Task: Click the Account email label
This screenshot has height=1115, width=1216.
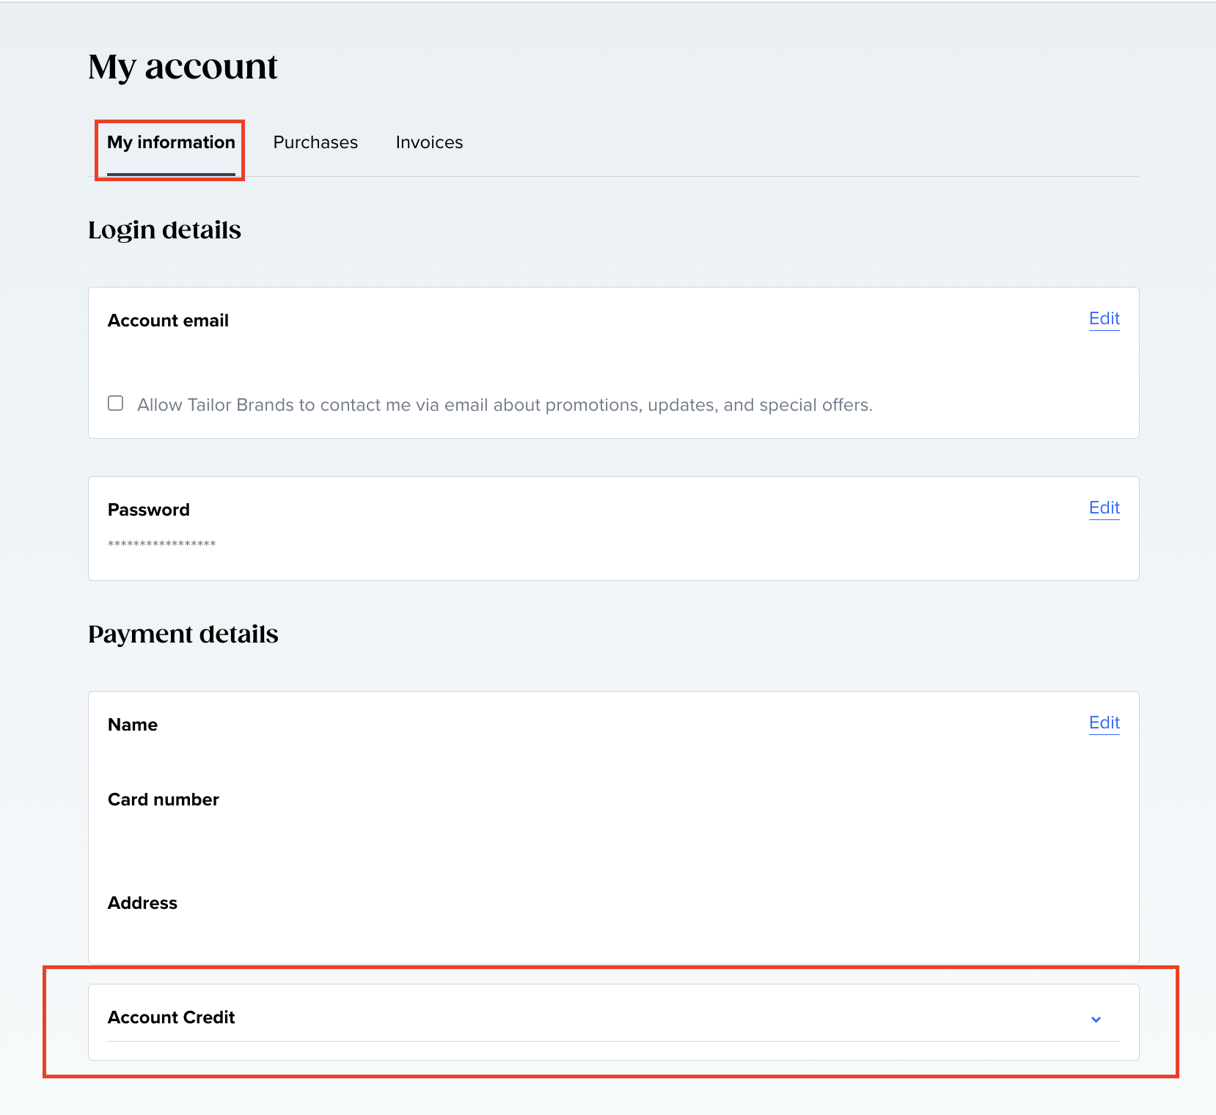Action: [168, 321]
